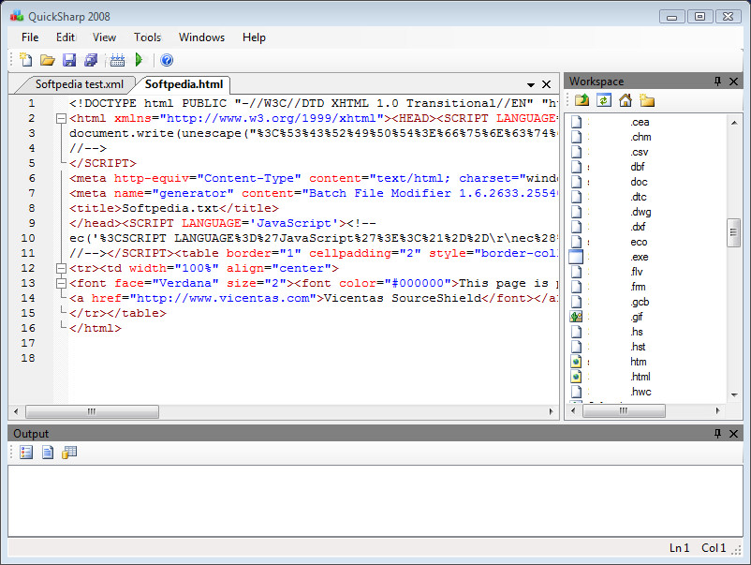Image resolution: width=751 pixels, height=565 pixels.
Task: Save all open files
Action: pyautogui.click(x=91, y=60)
